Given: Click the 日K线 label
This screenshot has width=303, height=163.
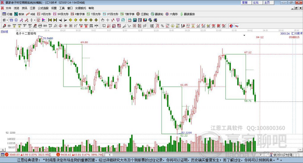Looking at the screenshot, I should coord(4,32).
